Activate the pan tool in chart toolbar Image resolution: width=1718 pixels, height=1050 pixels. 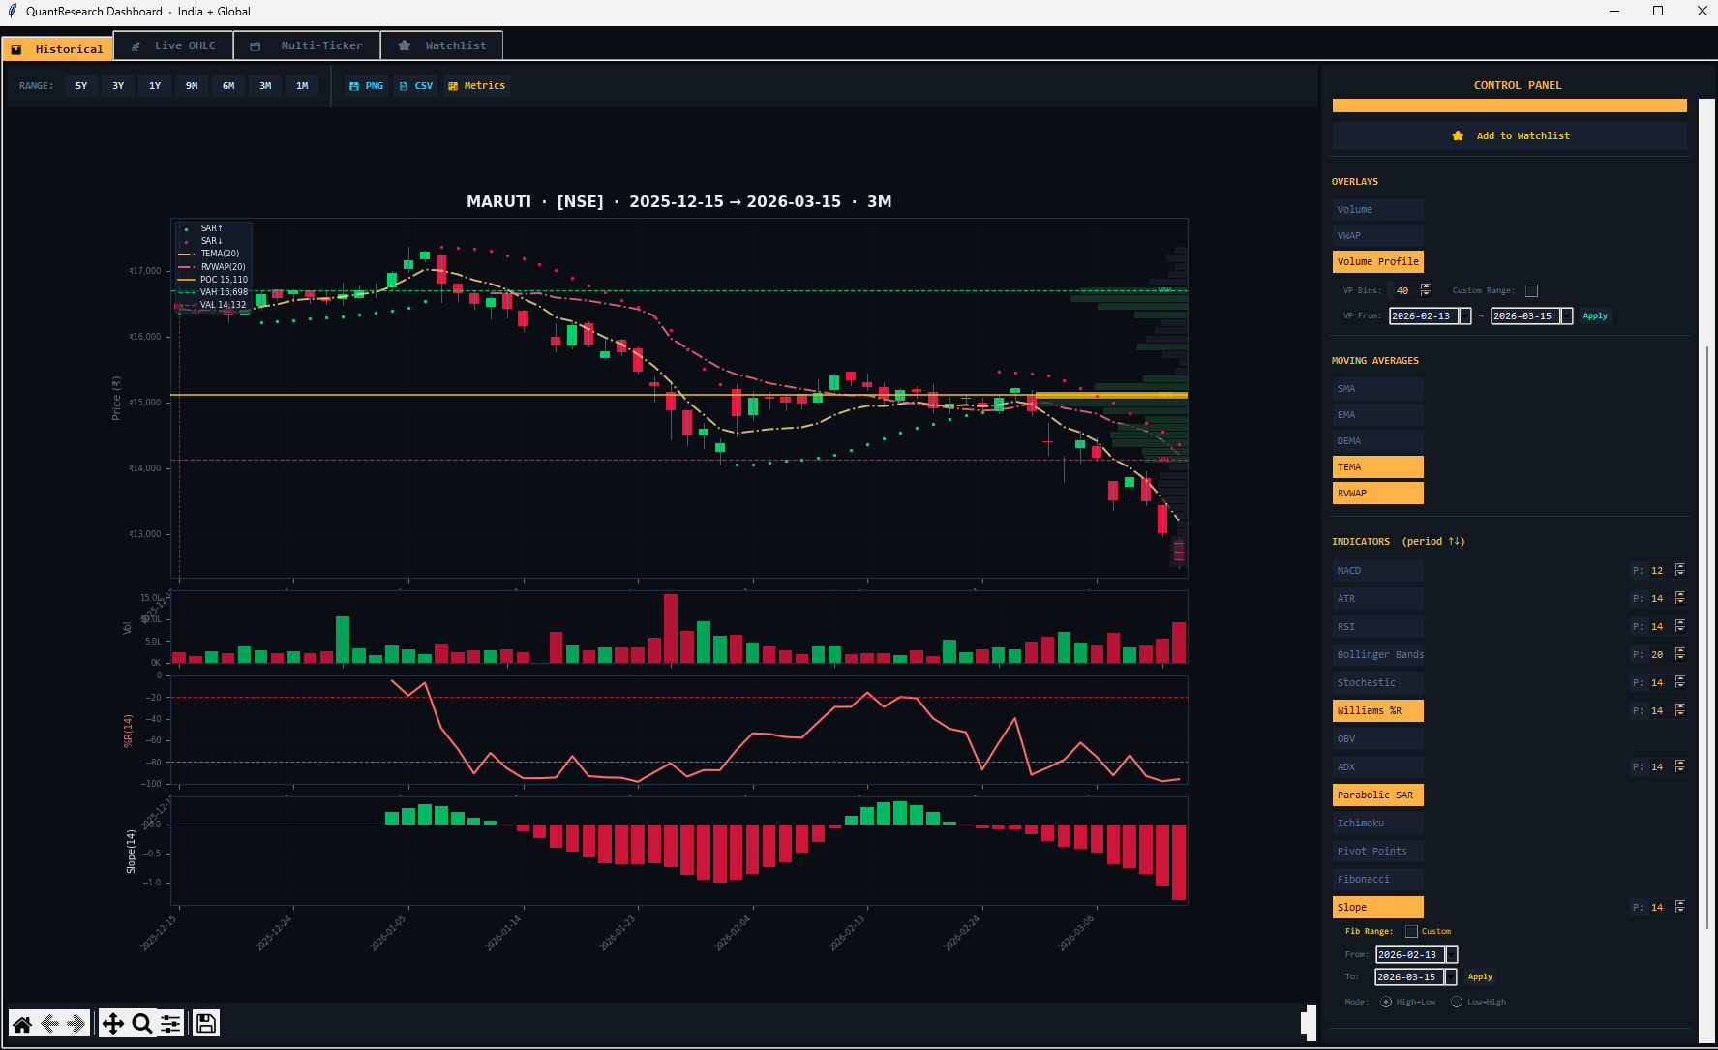coord(113,1024)
